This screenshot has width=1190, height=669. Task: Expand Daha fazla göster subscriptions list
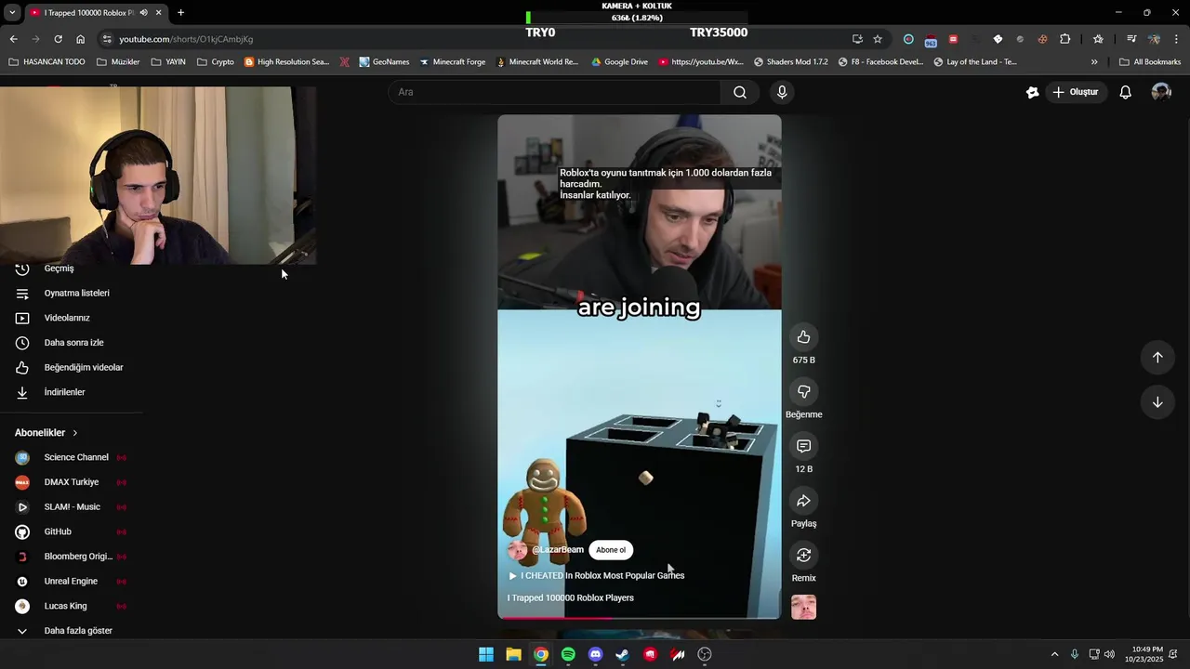(x=78, y=631)
